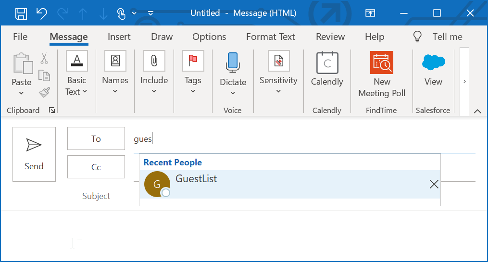
Task: Open the File tab
Action: [x=20, y=37]
